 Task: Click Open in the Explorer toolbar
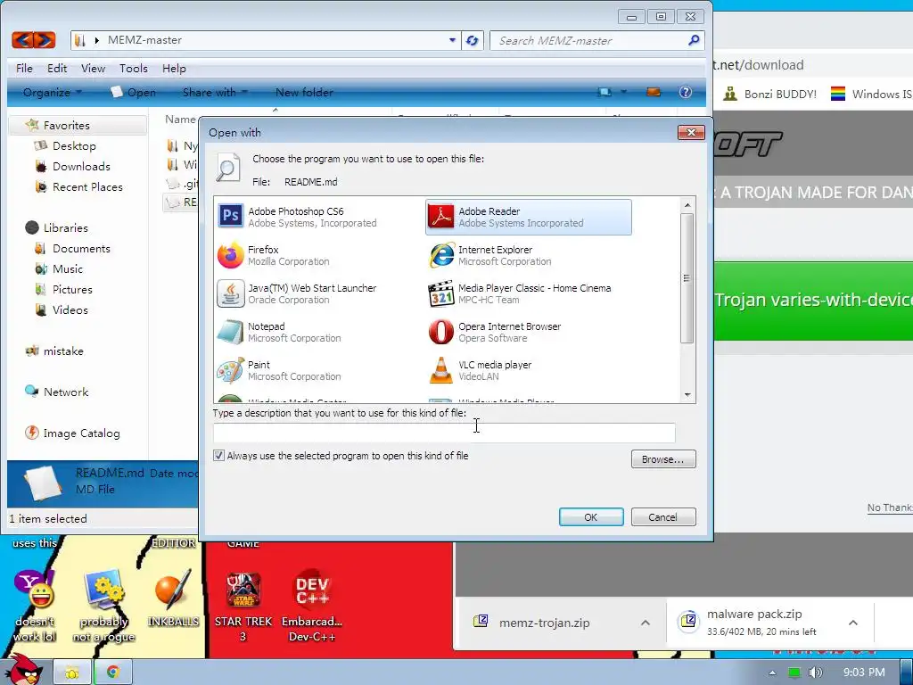pyautogui.click(x=134, y=92)
